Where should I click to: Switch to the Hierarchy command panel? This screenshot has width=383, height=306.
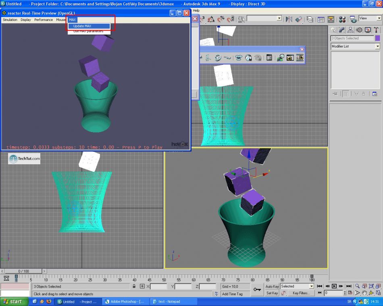click(350, 30)
